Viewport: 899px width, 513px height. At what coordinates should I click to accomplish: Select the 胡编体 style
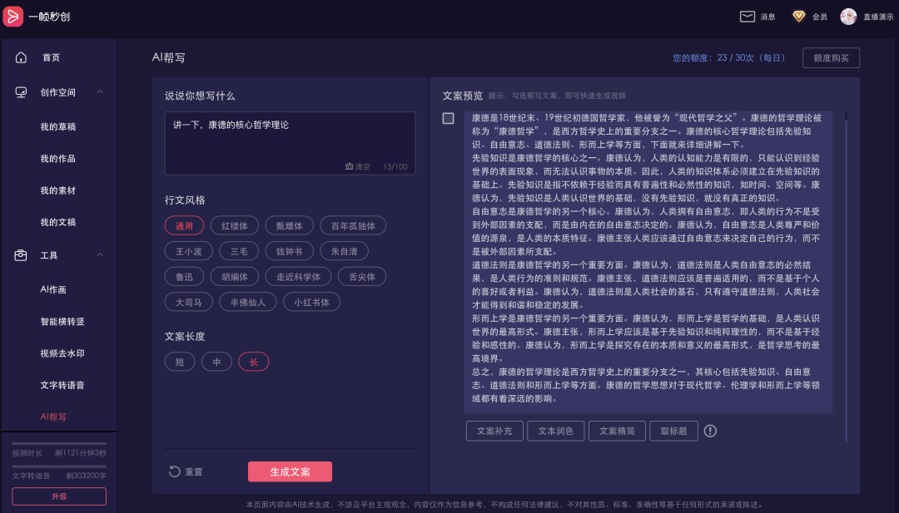click(x=235, y=277)
